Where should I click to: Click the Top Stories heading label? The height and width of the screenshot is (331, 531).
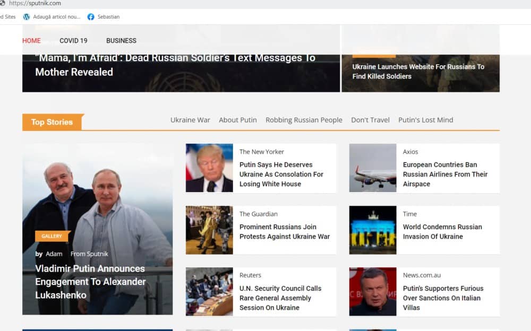[x=52, y=122]
